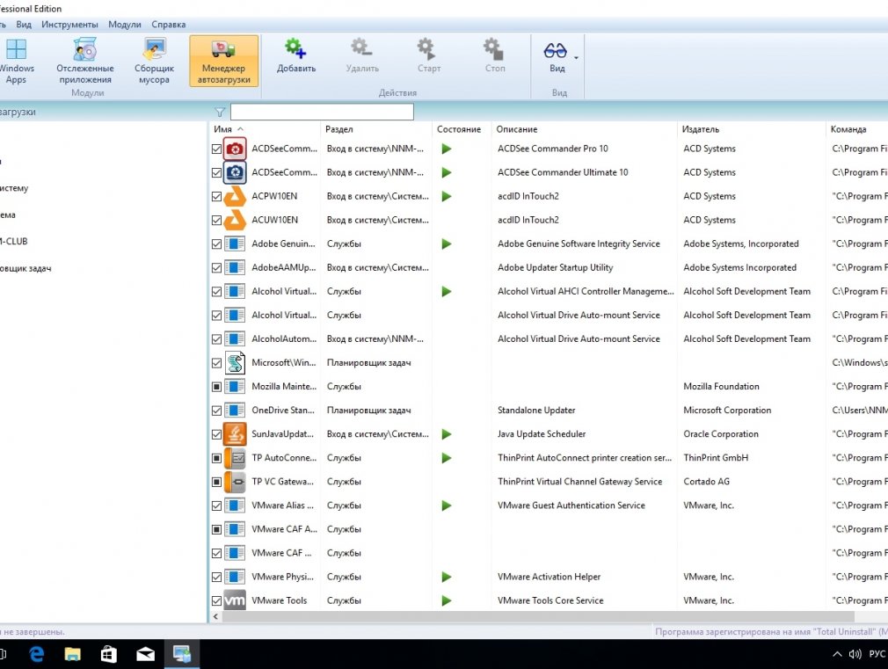This screenshot has height=669, width=888.
Task: Open the Модули menu
Action: click(125, 25)
